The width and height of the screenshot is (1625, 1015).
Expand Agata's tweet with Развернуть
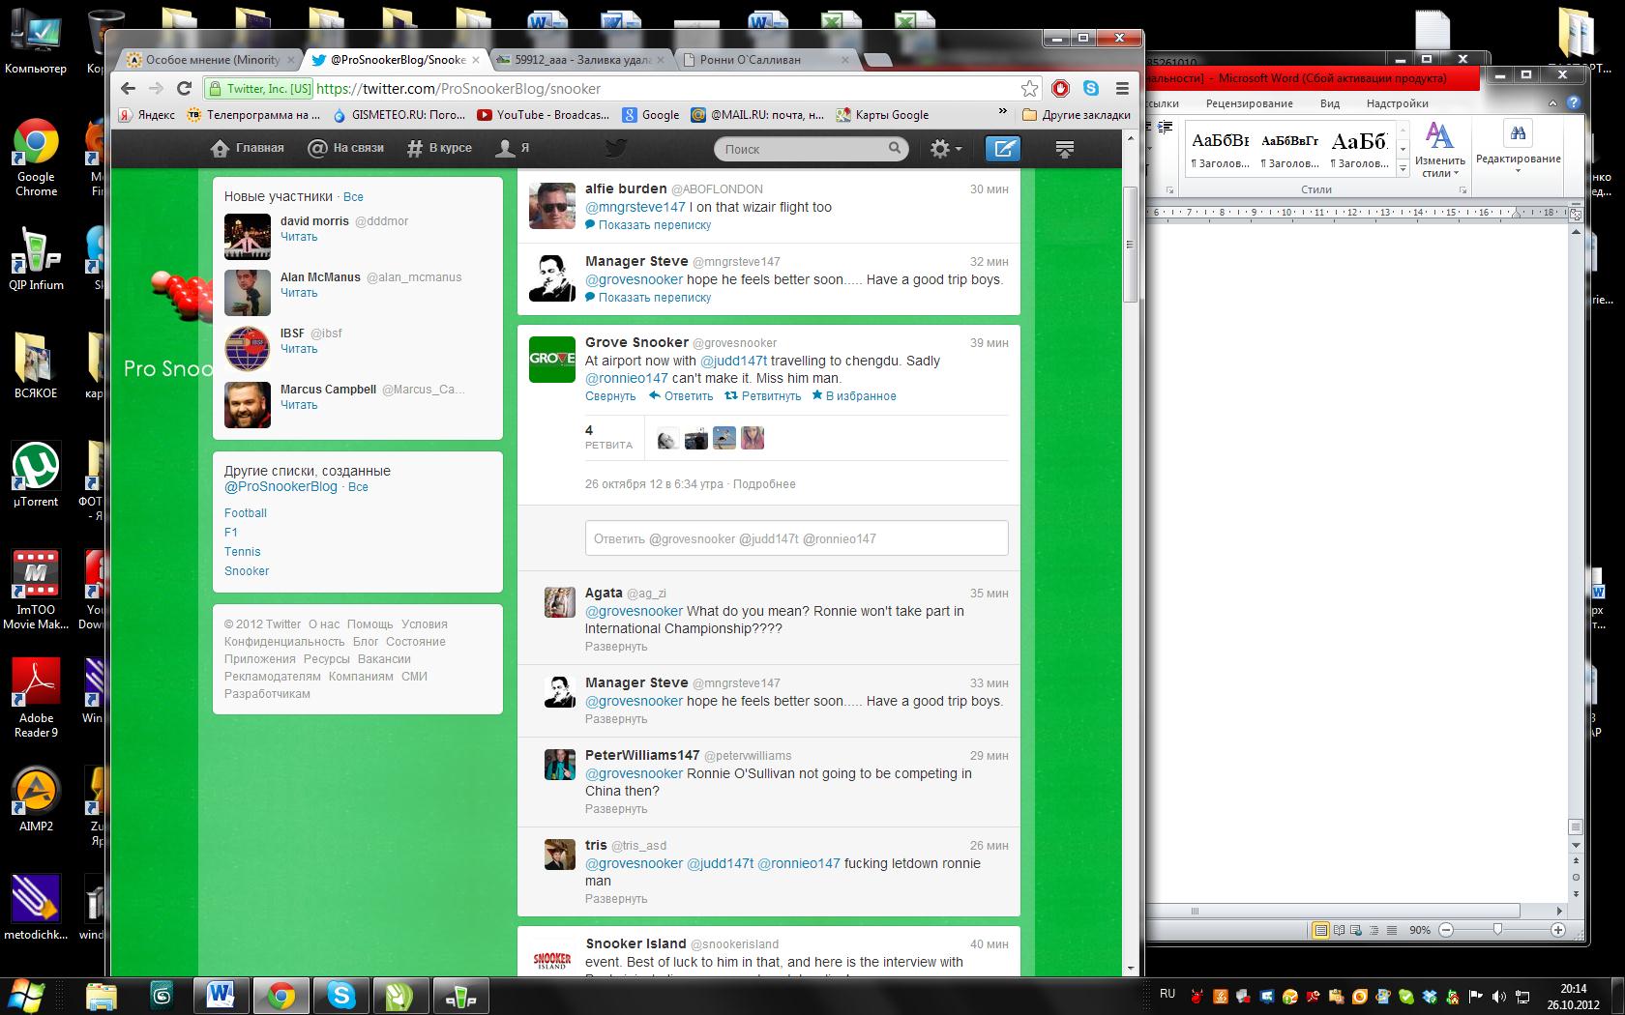[x=616, y=647]
